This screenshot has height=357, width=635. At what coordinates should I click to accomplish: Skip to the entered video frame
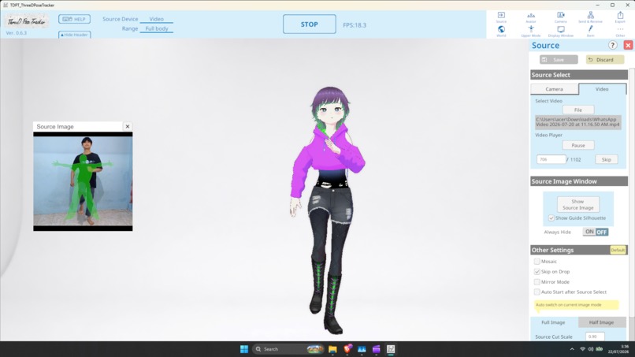(607, 160)
